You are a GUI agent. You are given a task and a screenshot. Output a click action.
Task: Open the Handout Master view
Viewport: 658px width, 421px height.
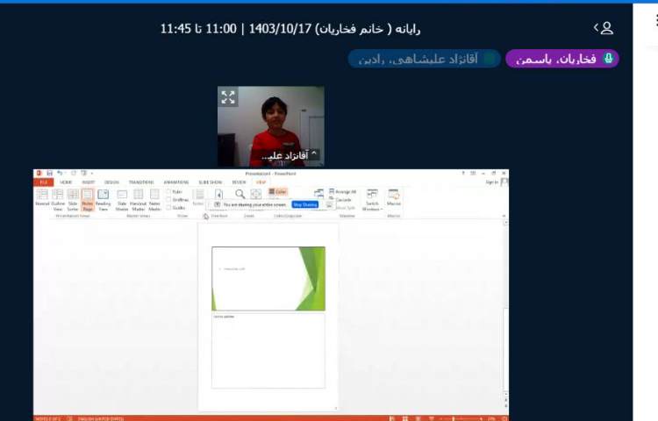click(x=138, y=200)
